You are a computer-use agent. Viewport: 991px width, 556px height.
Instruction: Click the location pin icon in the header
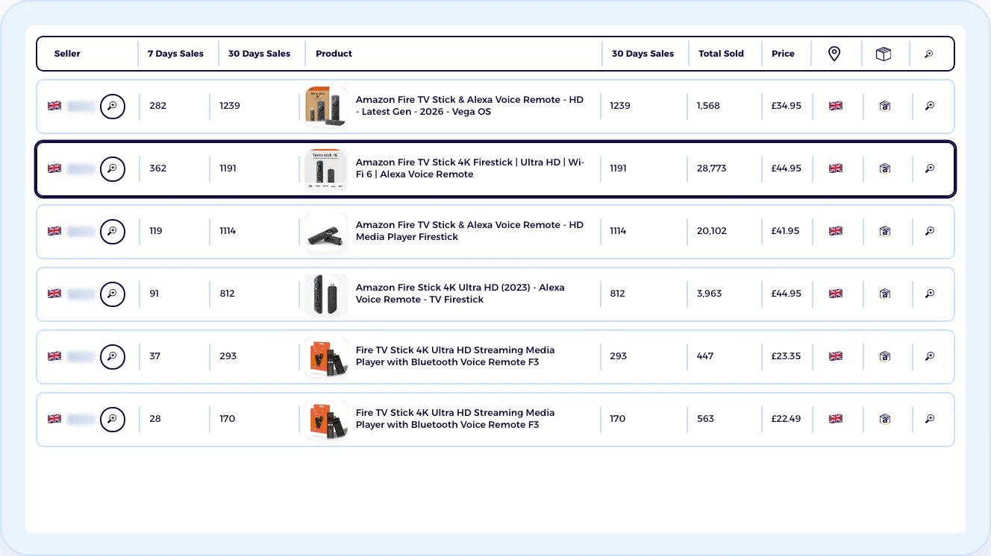834,54
